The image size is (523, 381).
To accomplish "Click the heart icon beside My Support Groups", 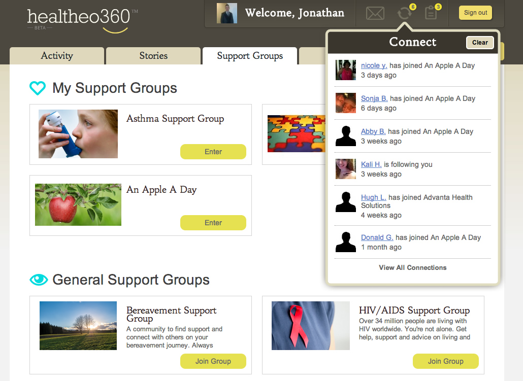I will point(38,88).
